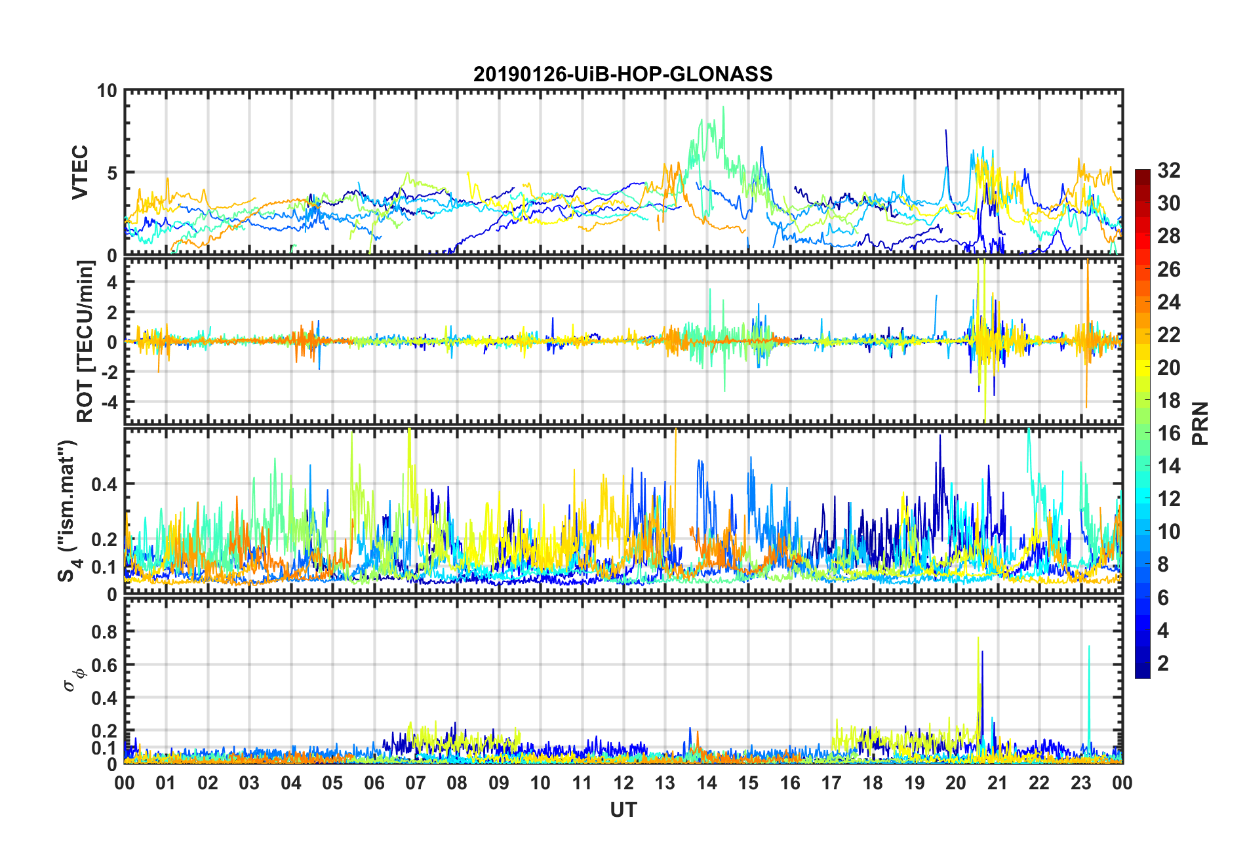Click the S4 ("ism.mat") y-axis label

pos(68,511)
